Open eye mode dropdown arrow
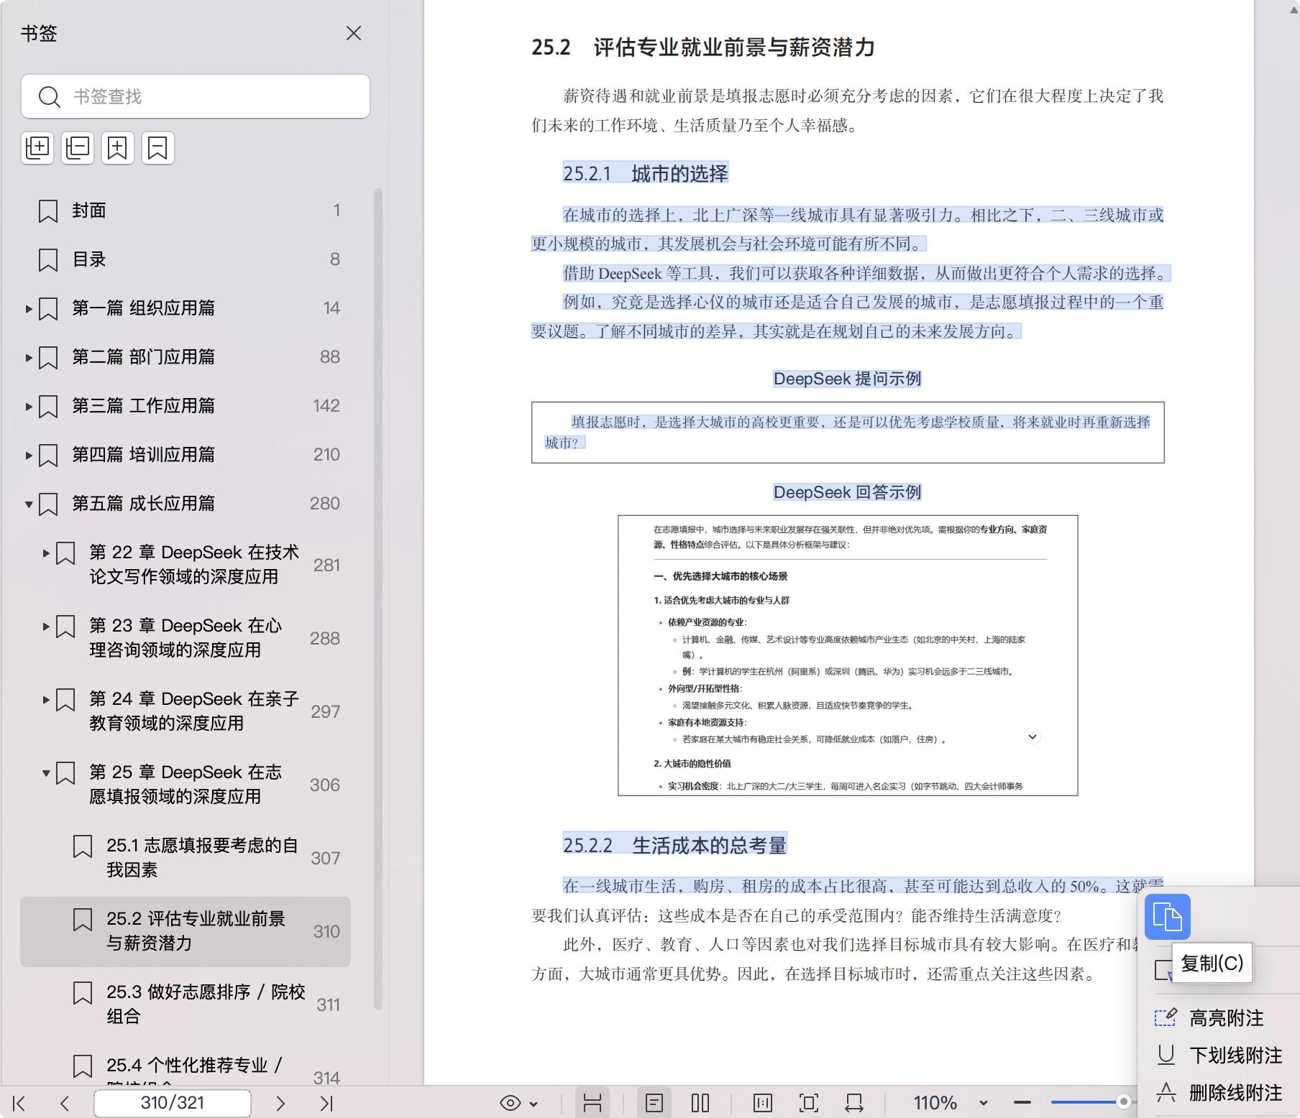Image resolution: width=1300 pixels, height=1118 pixels. point(534,1104)
